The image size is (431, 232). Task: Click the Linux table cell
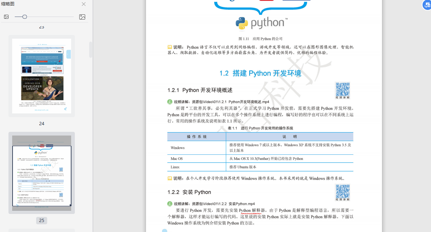[197, 167]
